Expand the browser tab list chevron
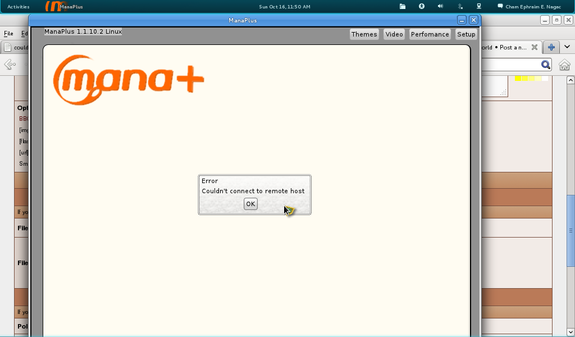The width and height of the screenshot is (575, 337). (567, 47)
